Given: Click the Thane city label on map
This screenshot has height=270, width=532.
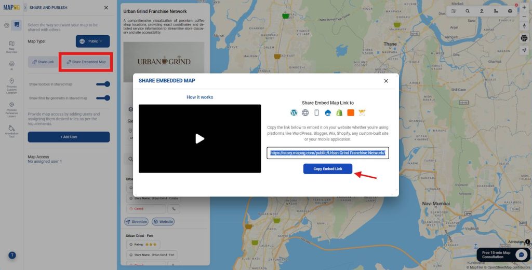Looking at the screenshot, I should (x=390, y=44).
